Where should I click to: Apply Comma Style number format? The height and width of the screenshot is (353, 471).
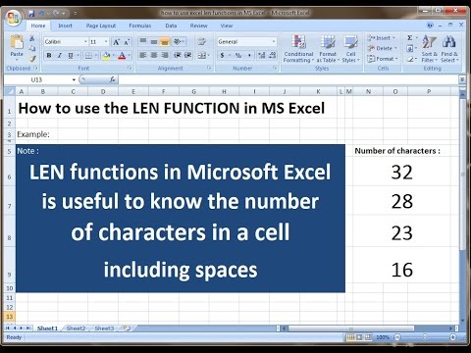point(249,55)
